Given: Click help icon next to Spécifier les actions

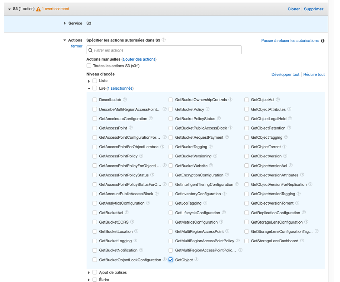Looking at the screenshot, I should (x=164, y=40).
